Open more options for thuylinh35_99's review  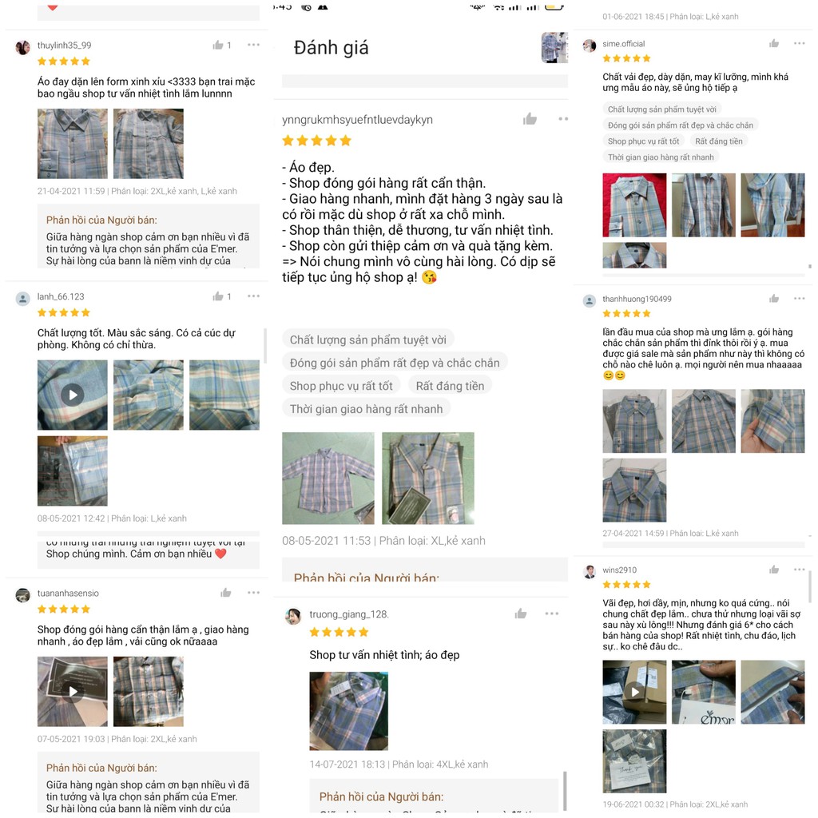253,45
